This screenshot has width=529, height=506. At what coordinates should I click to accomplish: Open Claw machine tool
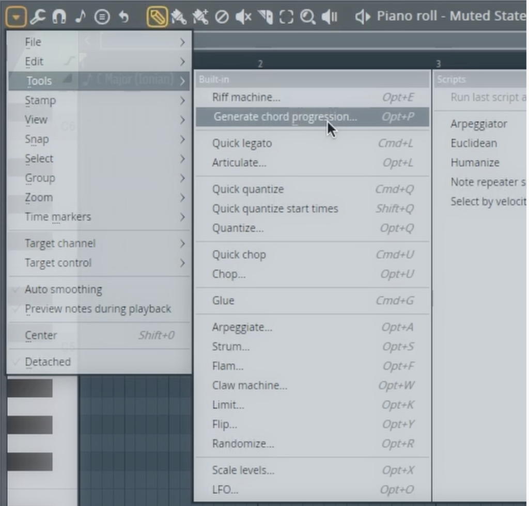click(x=313, y=385)
